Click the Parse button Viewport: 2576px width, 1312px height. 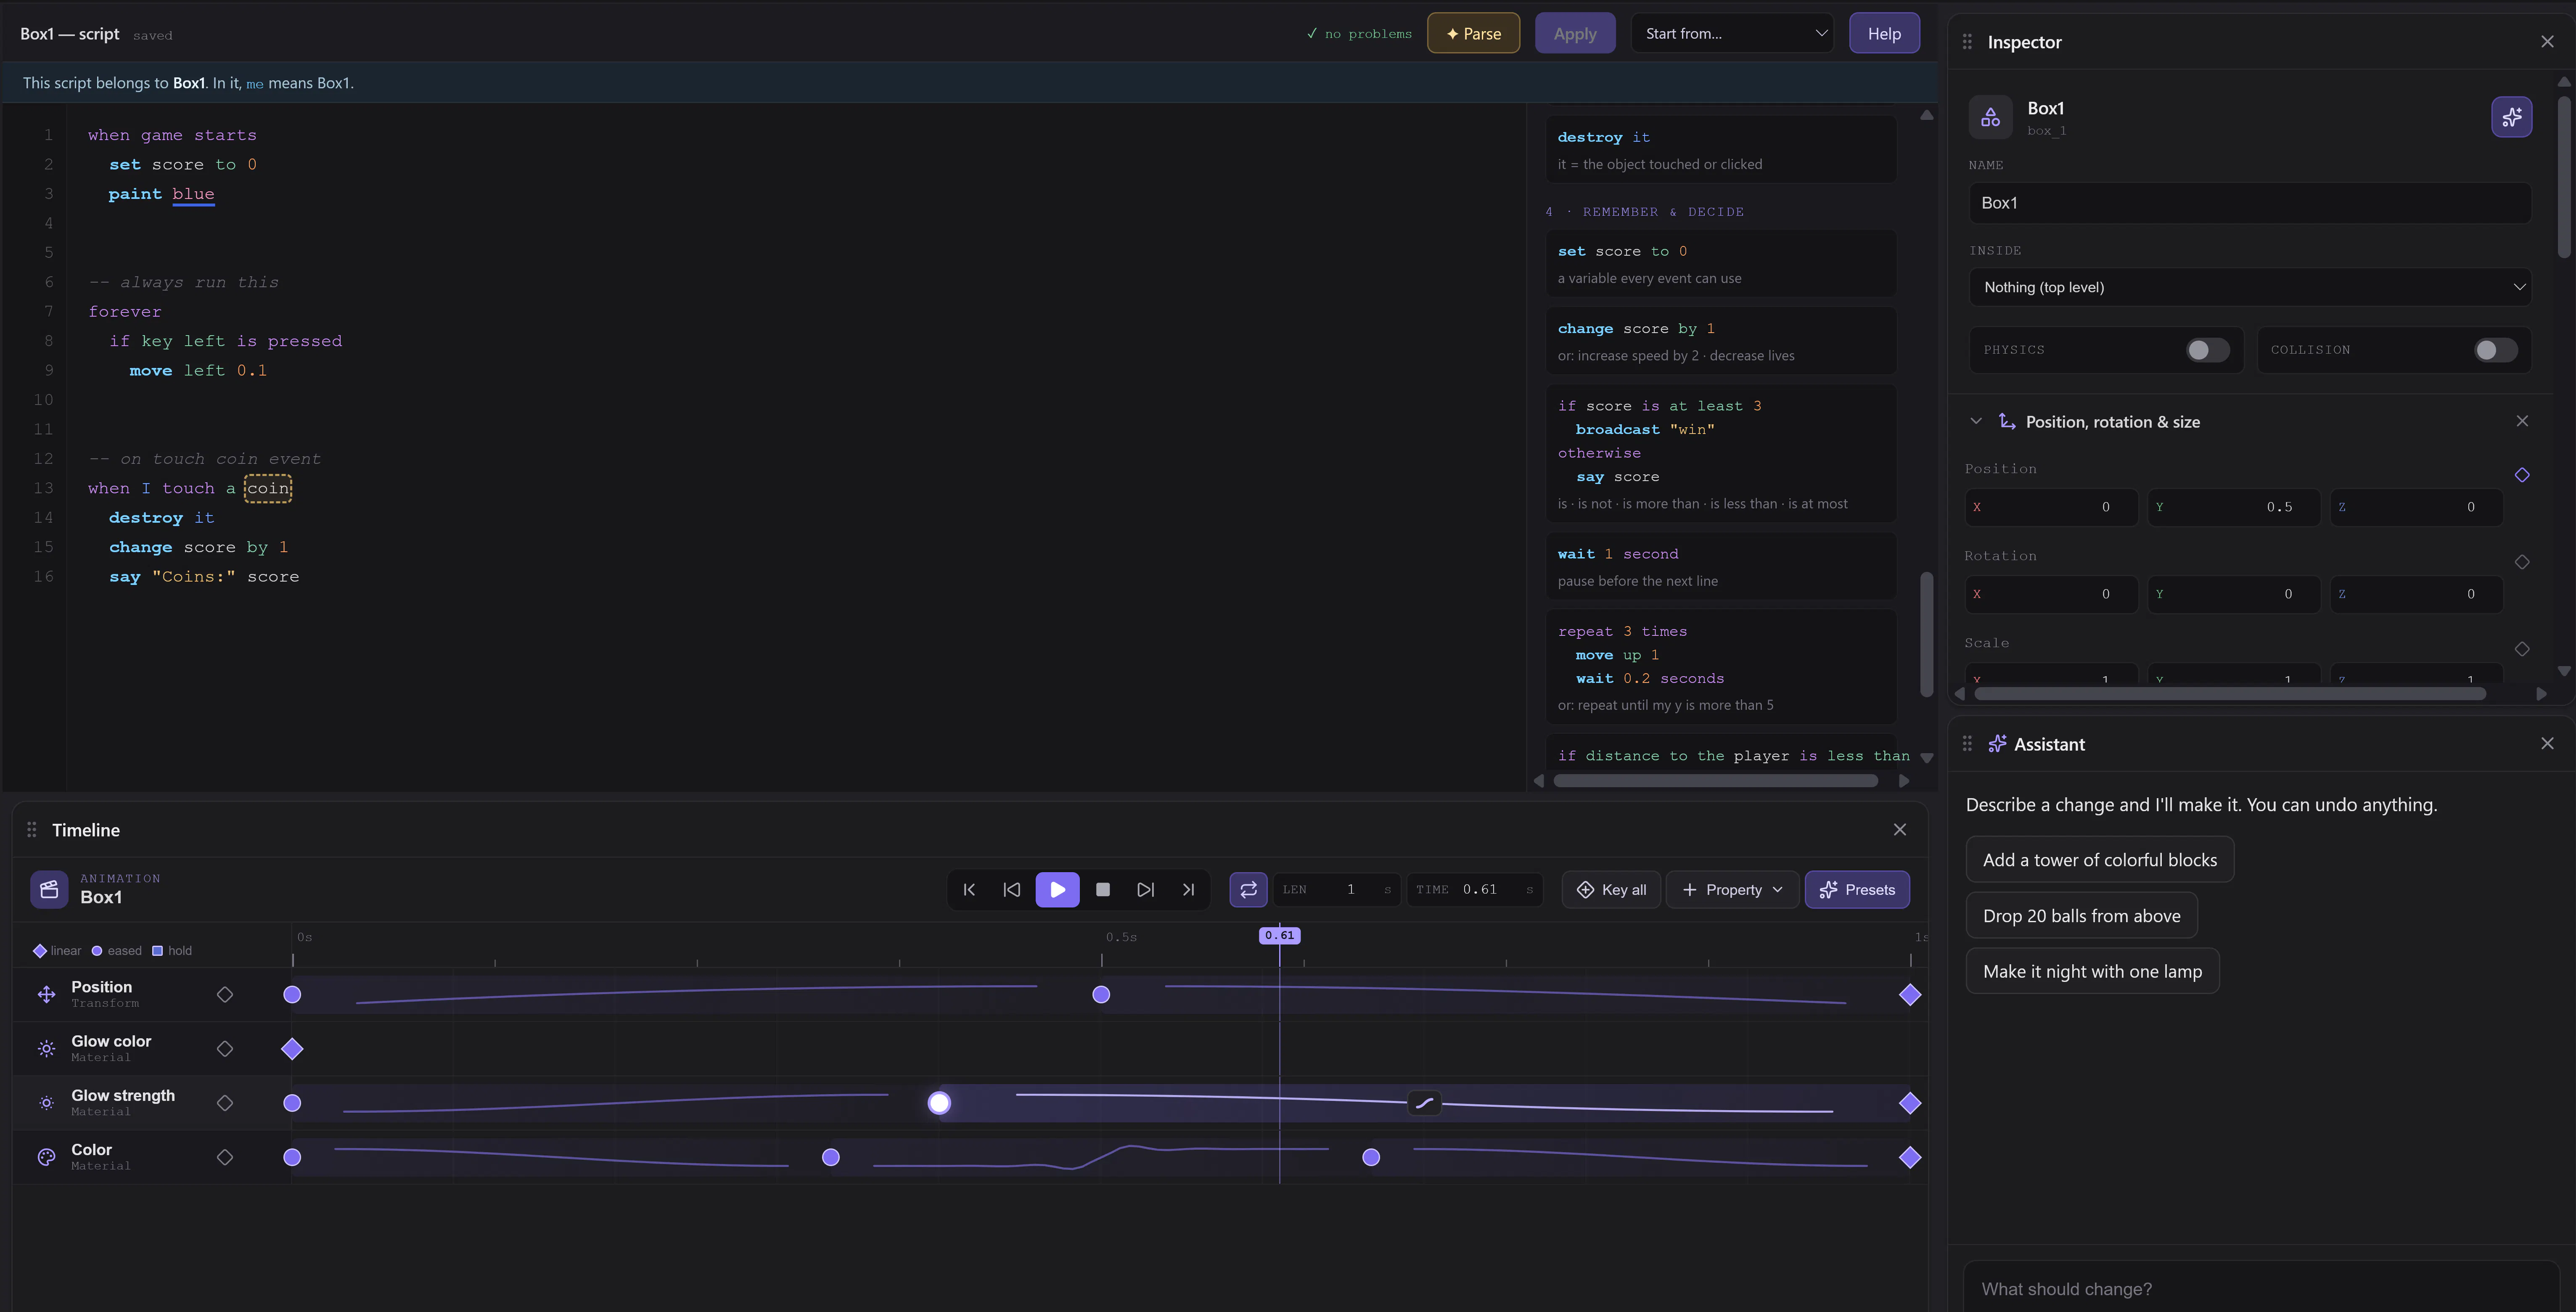[x=1473, y=33]
